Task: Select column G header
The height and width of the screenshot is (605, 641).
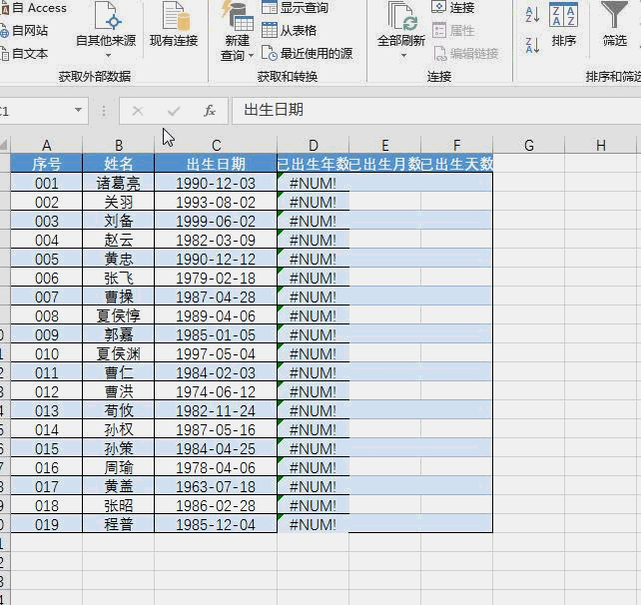Action: [x=529, y=145]
